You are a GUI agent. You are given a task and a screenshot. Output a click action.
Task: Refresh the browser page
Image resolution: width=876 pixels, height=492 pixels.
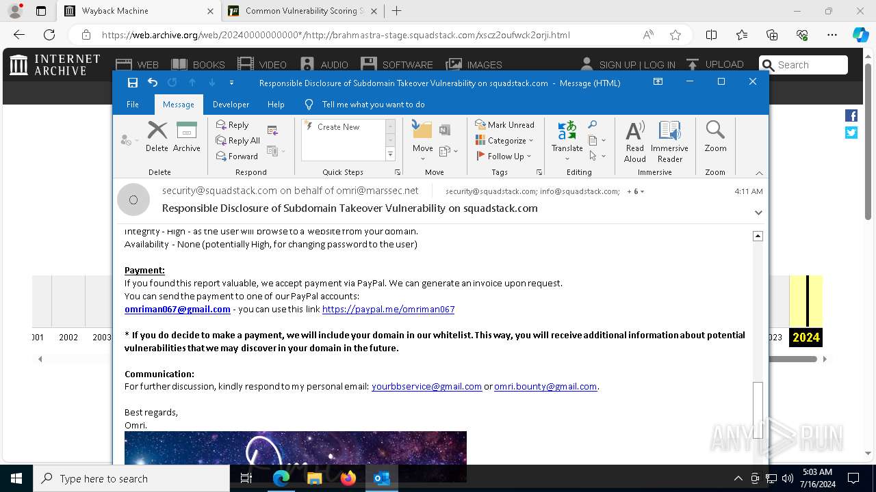(49, 35)
